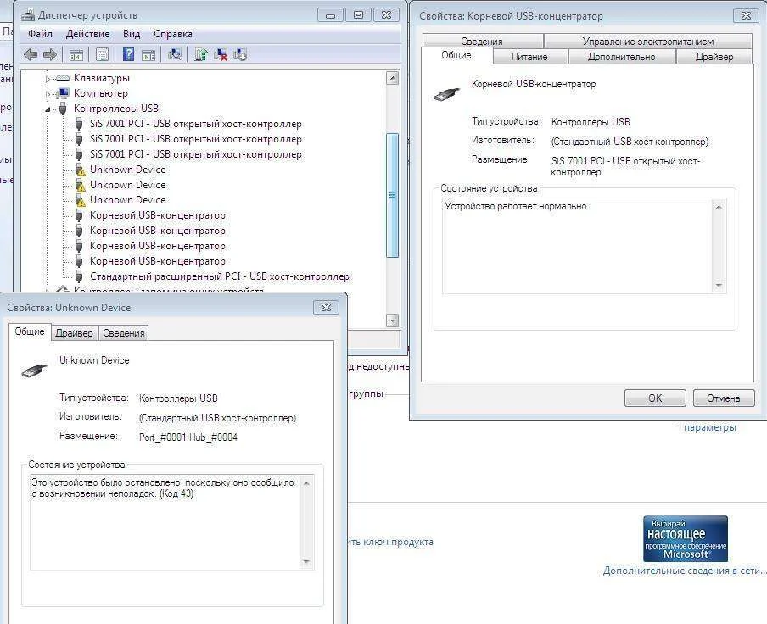Click icon of first SiS 7001 PCI controller
This screenshot has width=767, height=624.
79,124
